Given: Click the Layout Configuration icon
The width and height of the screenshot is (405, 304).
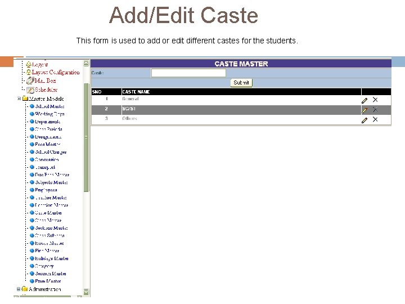Looking at the screenshot, I should point(29,73).
